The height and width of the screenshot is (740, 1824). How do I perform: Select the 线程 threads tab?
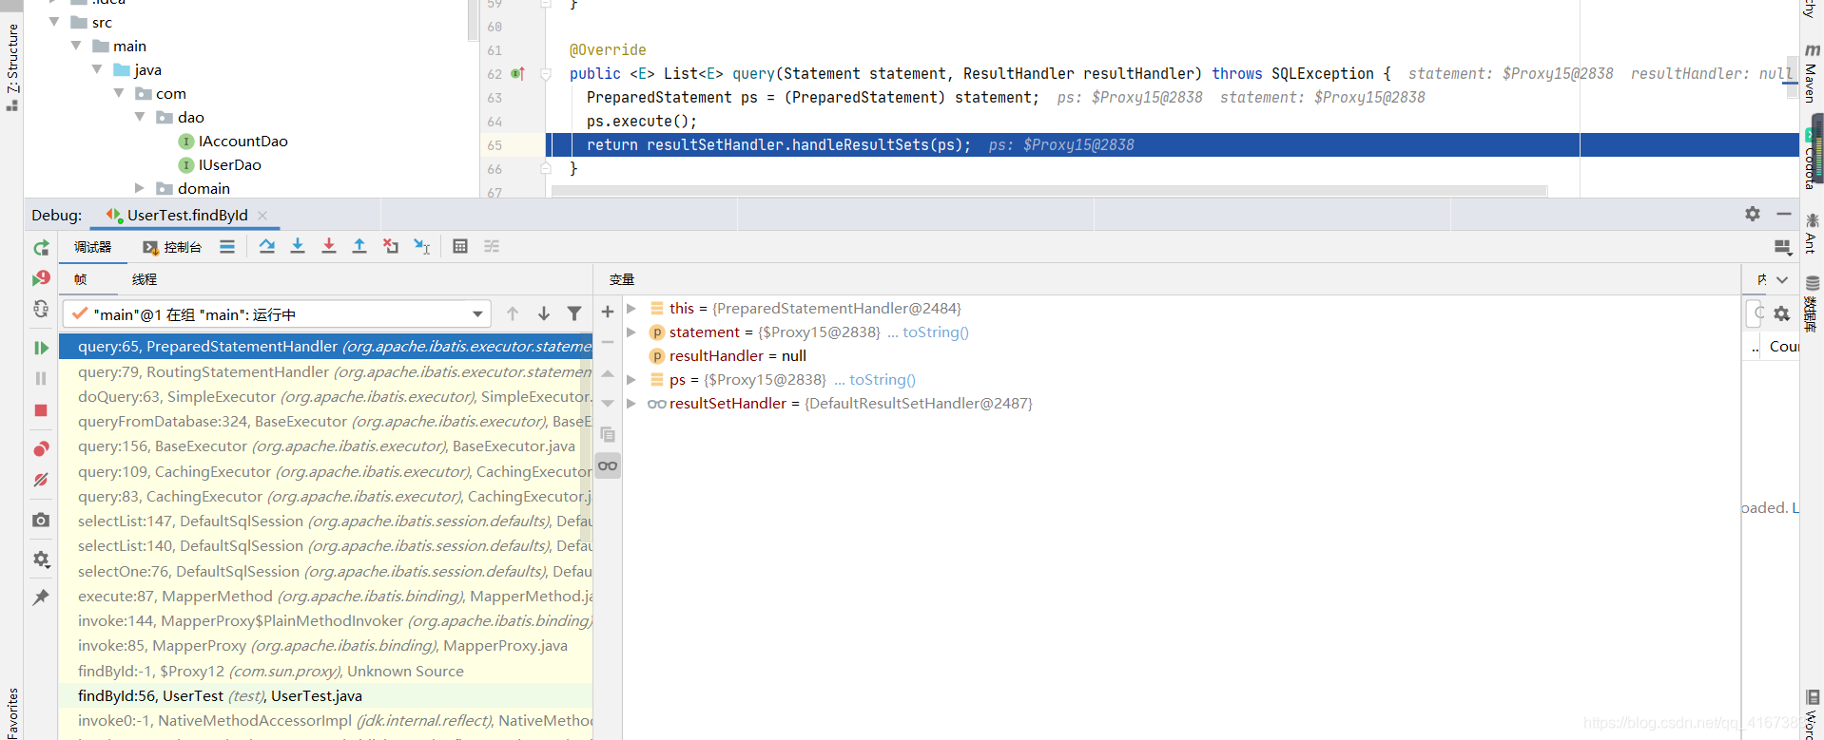tap(145, 279)
